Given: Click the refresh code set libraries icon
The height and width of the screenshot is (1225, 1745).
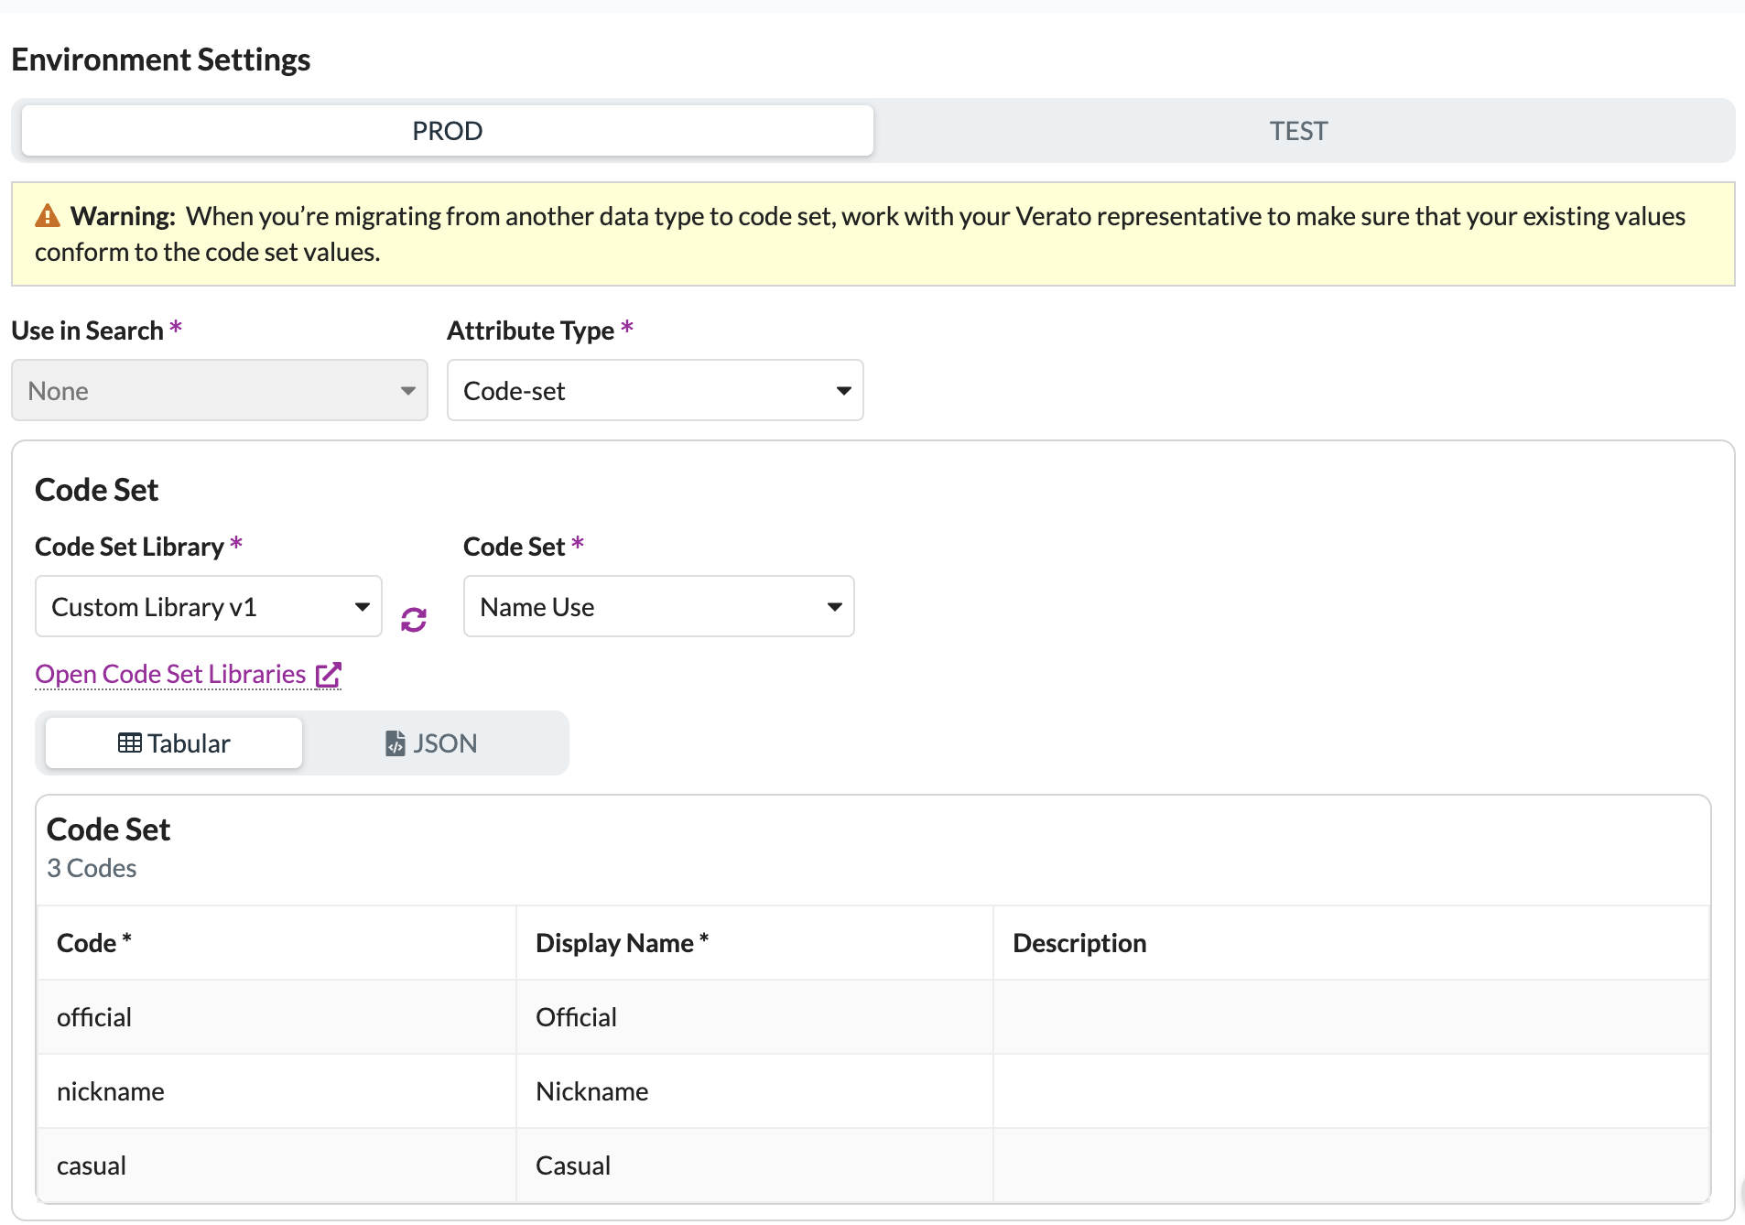Looking at the screenshot, I should 414,620.
